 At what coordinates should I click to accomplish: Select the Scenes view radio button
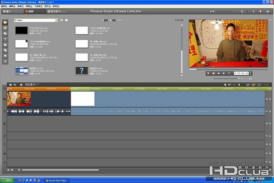point(110,20)
